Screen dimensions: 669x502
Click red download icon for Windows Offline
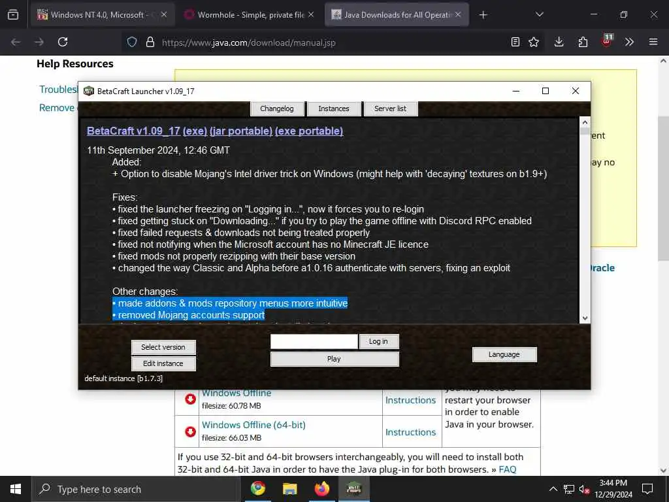pyautogui.click(x=190, y=399)
